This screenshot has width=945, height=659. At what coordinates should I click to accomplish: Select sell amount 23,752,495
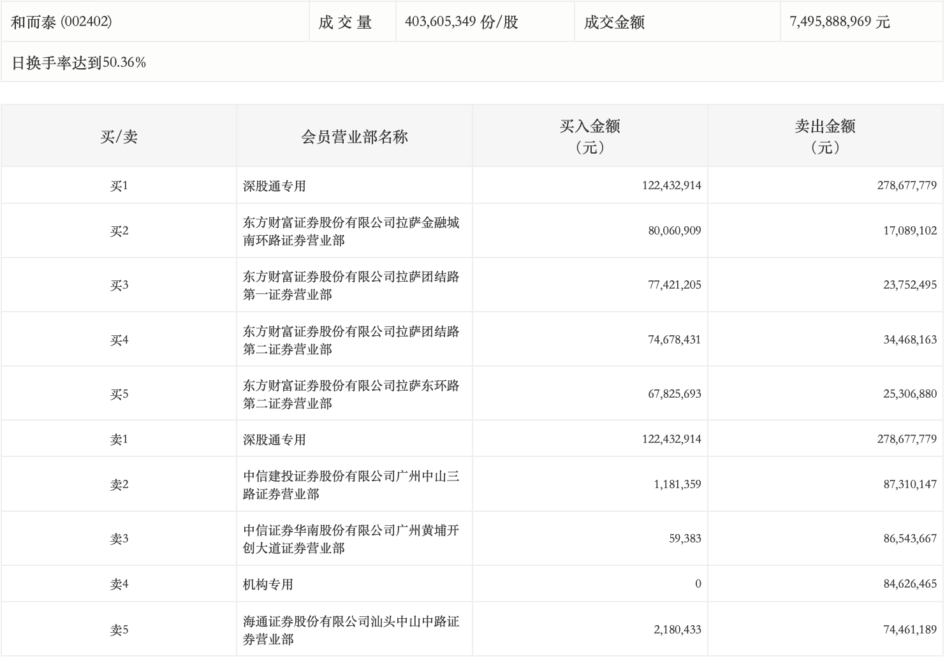tap(910, 286)
